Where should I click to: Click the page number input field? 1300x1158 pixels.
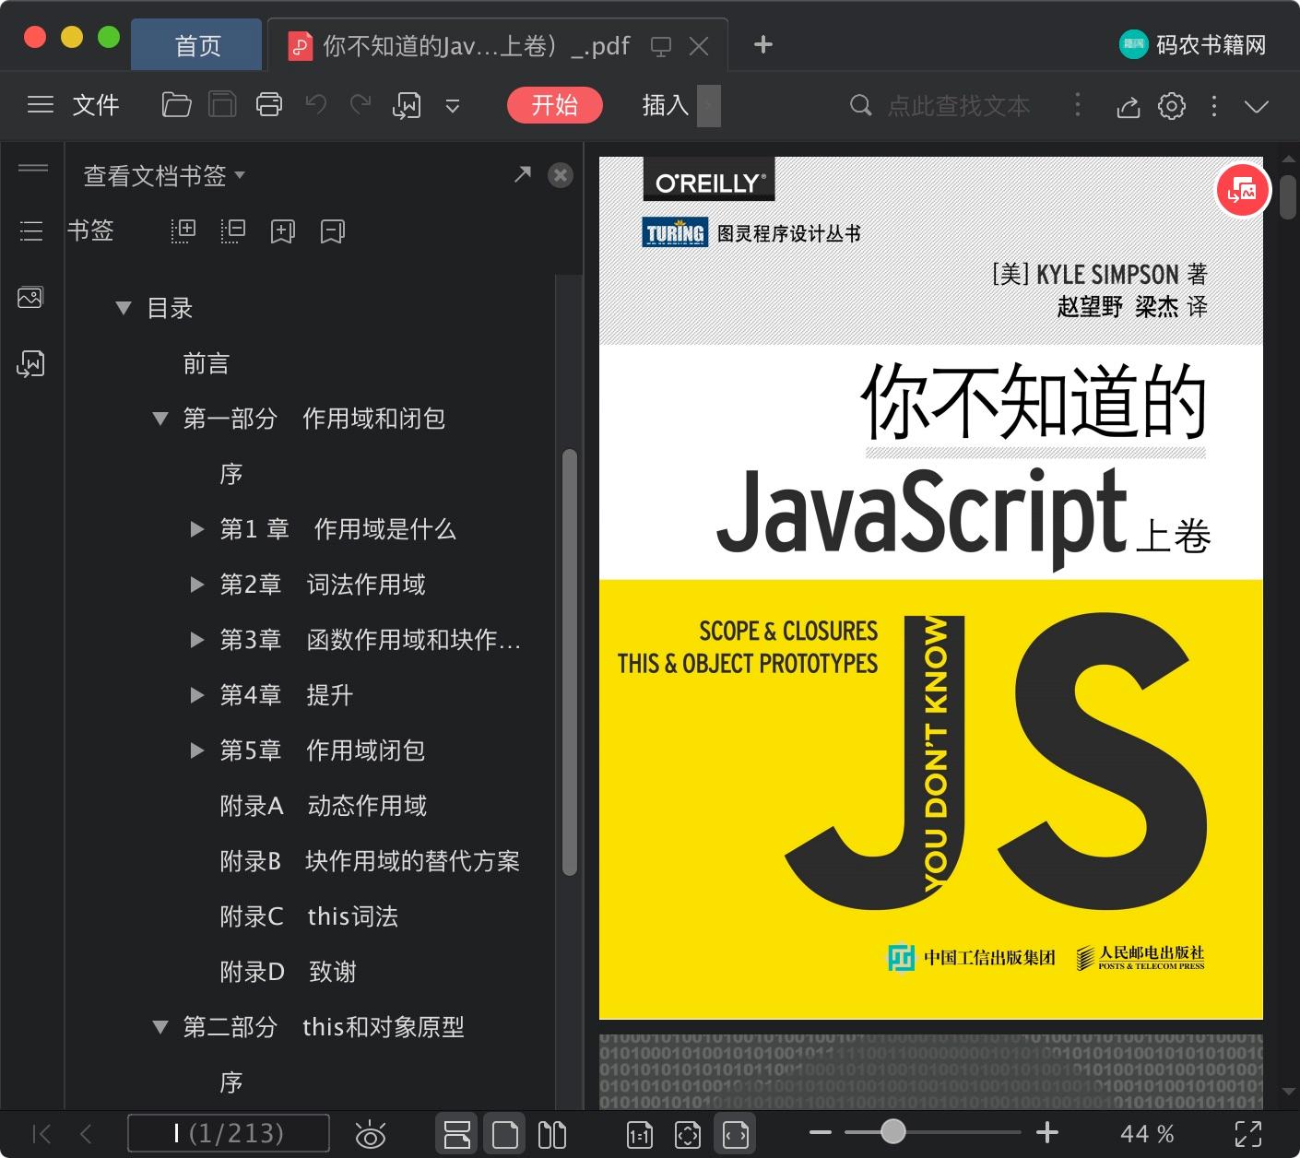click(x=228, y=1133)
